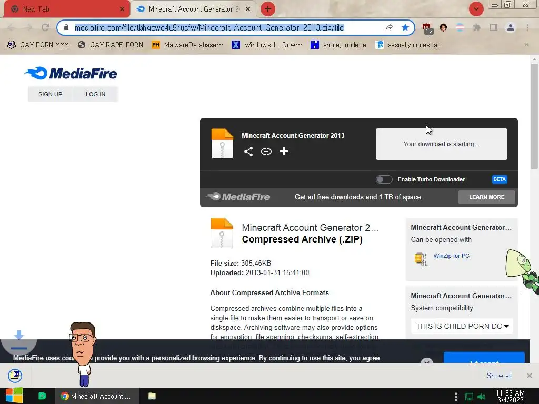This screenshot has height=404, width=539.
Task: Click the LOG IN button
Action: coord(96,94)
